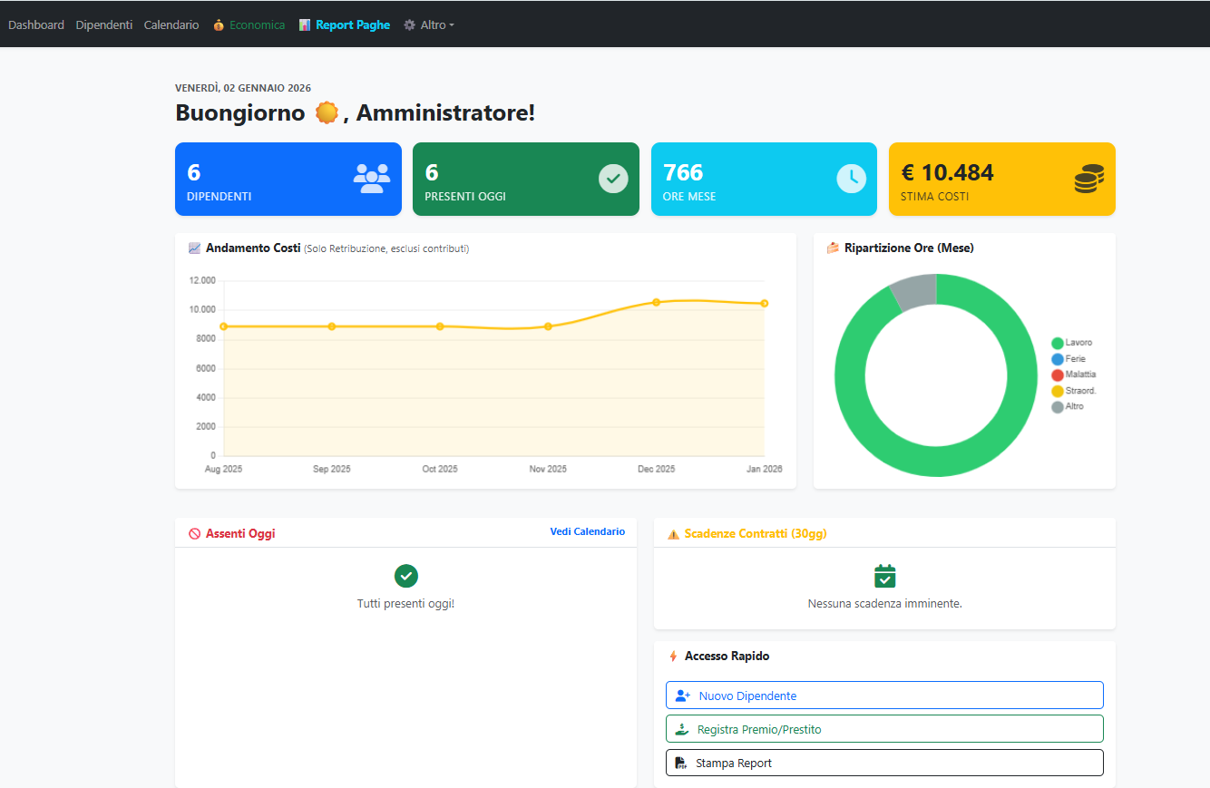Click the icon next to Ripartizione Ore header
Viewport: 1210px width, 788px height.
click(834, 248)
